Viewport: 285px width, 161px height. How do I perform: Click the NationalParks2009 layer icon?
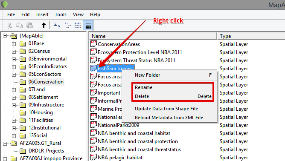point(93,125)
